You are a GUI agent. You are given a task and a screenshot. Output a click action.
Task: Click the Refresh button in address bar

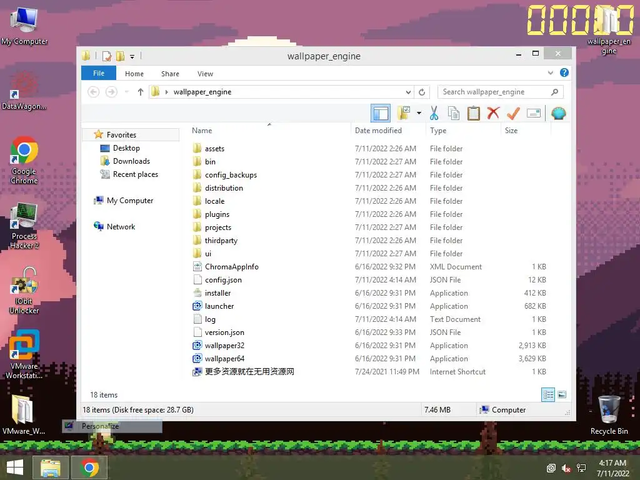point(422,92)
